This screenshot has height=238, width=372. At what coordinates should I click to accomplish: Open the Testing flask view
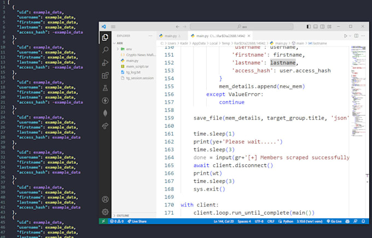[x=105, y=88]
